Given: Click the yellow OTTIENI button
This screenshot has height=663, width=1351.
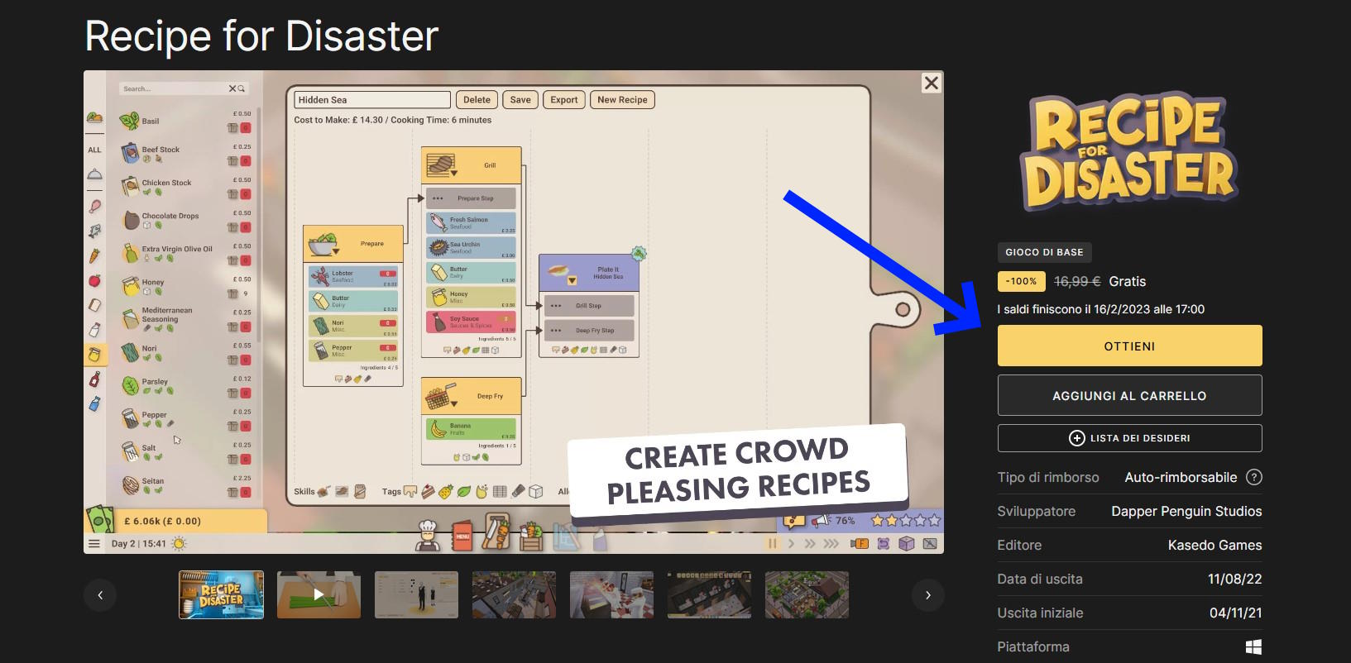Looking at the screenshot, I should click(x=1129, y=346).
